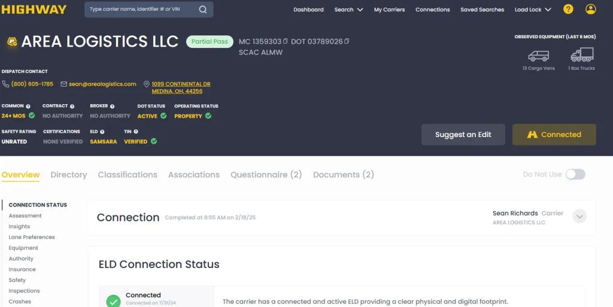
Task: Open the Search dropdown menu
Action: click(348, 10)
